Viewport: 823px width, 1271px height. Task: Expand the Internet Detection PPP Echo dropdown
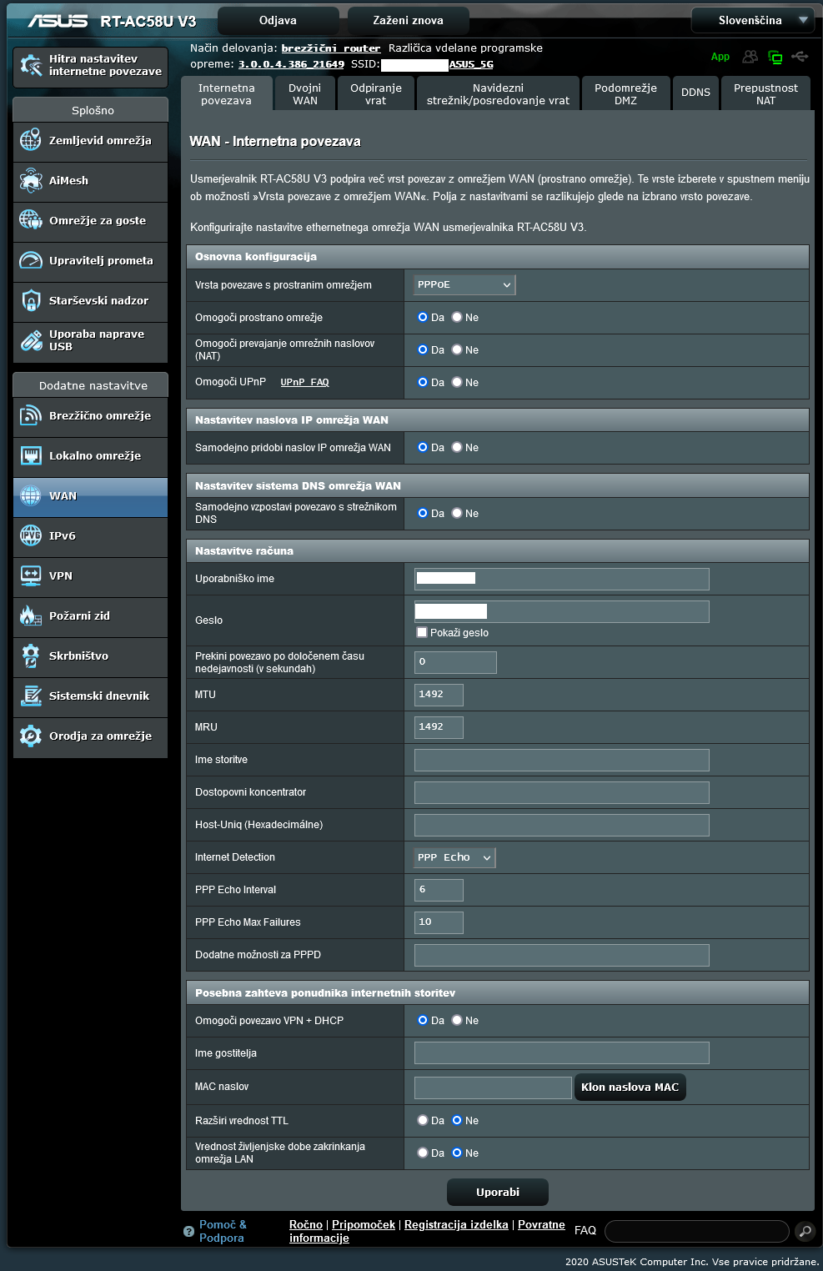coord(454,857)
